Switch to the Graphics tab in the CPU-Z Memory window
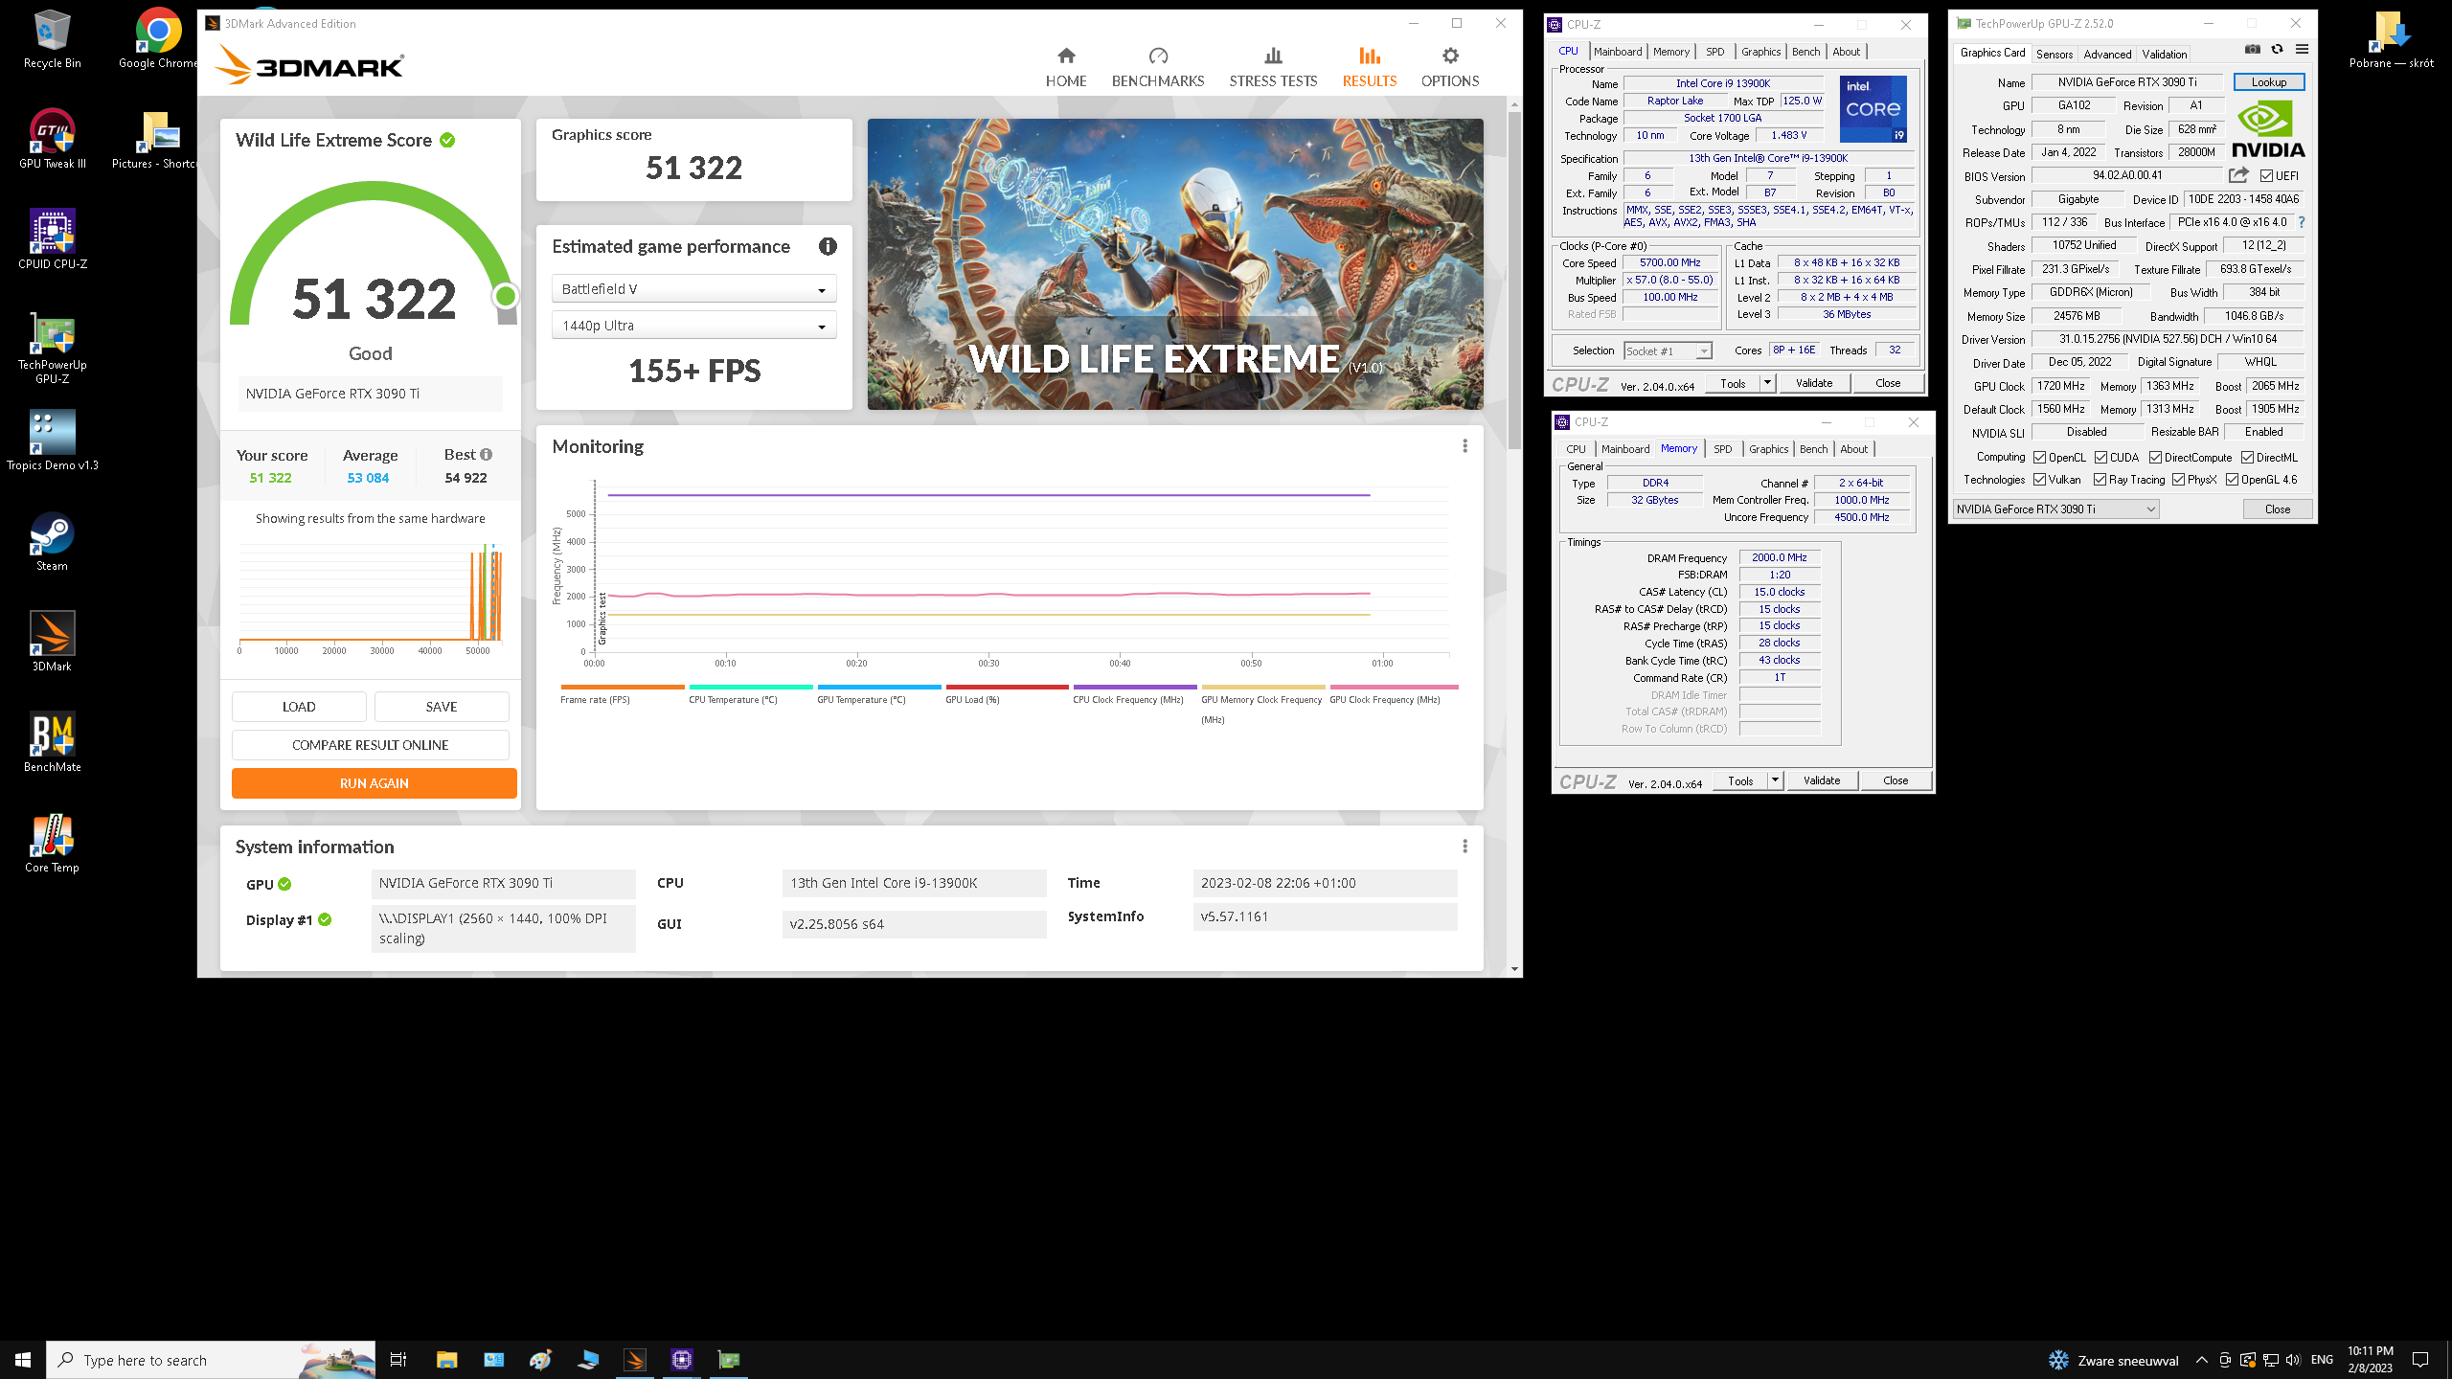The image size is (2452, 1379). tap(1768, 449)
